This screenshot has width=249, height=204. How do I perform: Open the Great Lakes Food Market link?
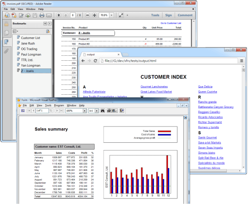coord(156,92)
